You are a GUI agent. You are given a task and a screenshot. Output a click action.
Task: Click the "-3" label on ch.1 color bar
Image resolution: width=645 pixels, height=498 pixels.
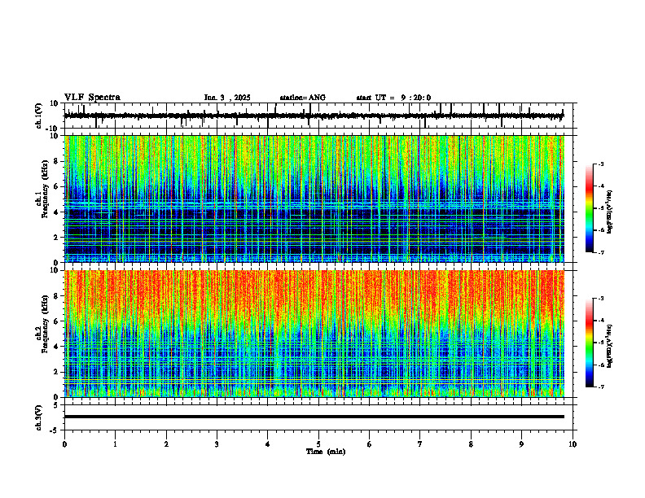tap(601, 164)
